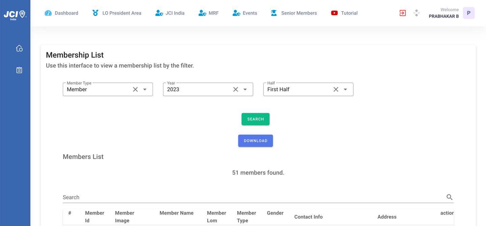Expand the Year dropdown arrow
486x226 pixels.
pyautogui.click(x=245, y=89)
